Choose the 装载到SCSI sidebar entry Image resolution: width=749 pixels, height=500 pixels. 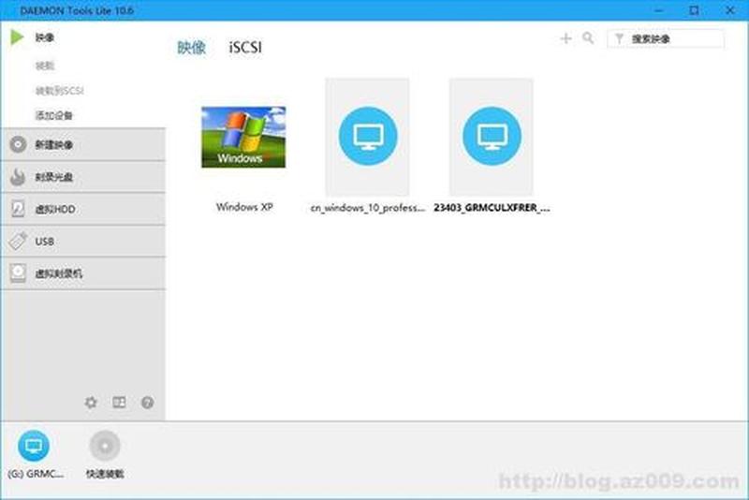click(59, 90)
